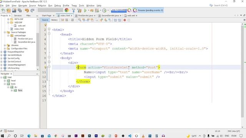Click the editor vertical scrollbar
Viewport: 246px width, 138px height.
pyautogui.click(x=243, y=71)
